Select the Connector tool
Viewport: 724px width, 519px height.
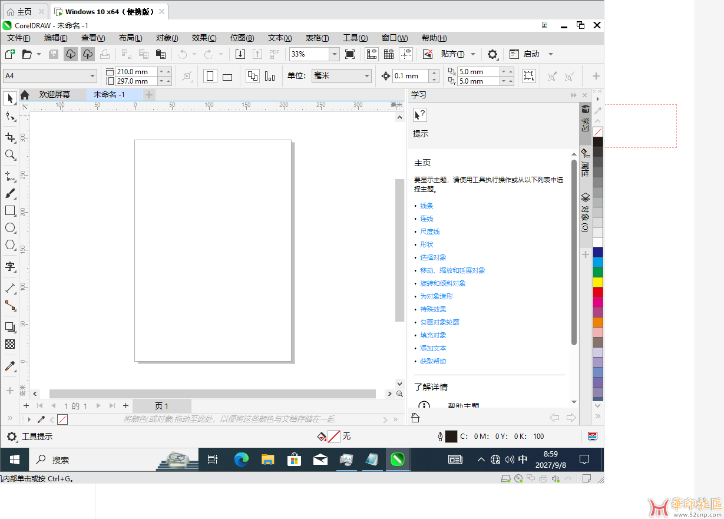pyautogui.click(x=10, y=305)
